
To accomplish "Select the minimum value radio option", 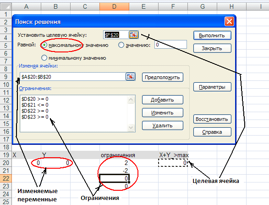I will [44, 58].
